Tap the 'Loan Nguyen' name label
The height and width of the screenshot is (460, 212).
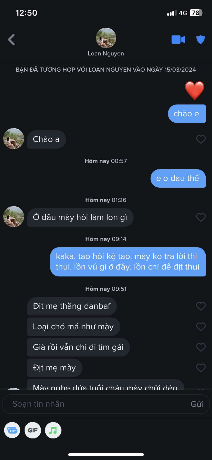coord(106,54)
